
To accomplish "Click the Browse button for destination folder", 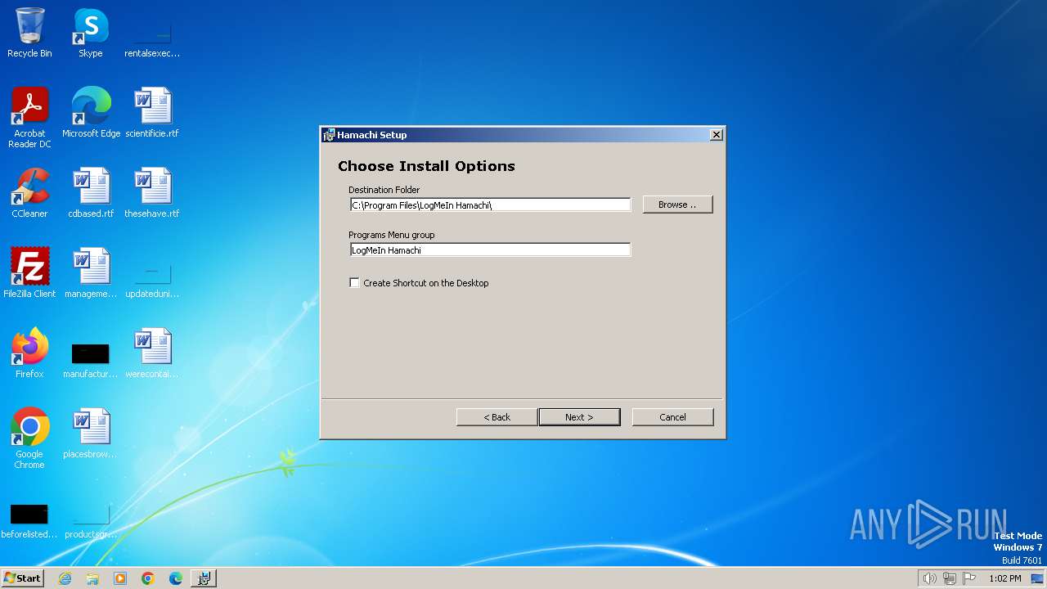I will [x=677, y=205].
